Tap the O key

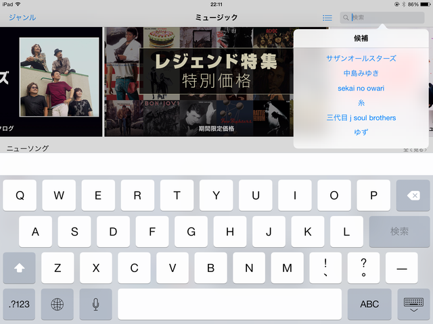click(334, 195)
